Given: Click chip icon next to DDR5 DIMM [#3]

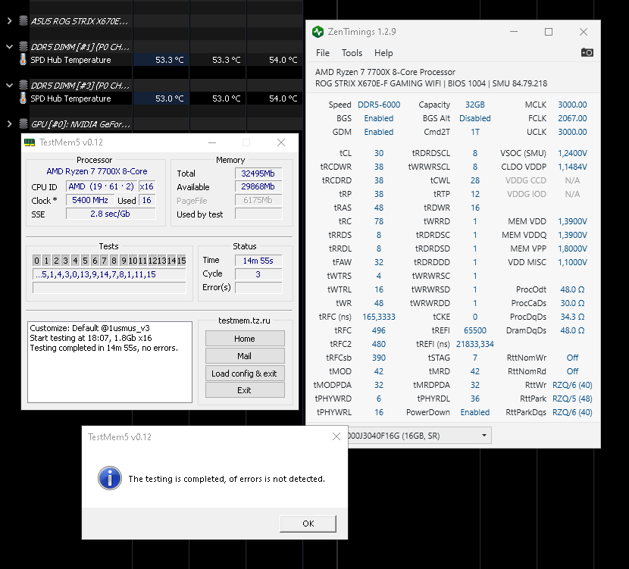Looking at the screenshot, I should [23, 85].
